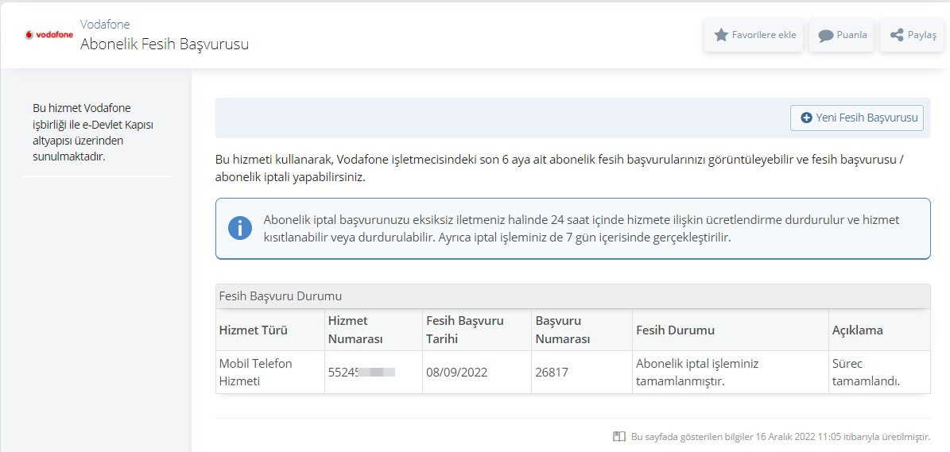
Task: Click the star icon in Favorilere ekle
Action: coord(721,35)
